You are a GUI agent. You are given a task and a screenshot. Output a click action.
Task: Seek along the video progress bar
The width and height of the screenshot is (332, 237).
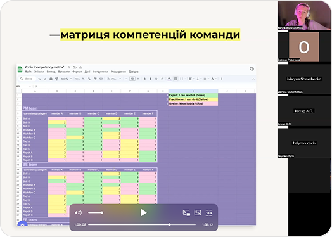(142, 224)
